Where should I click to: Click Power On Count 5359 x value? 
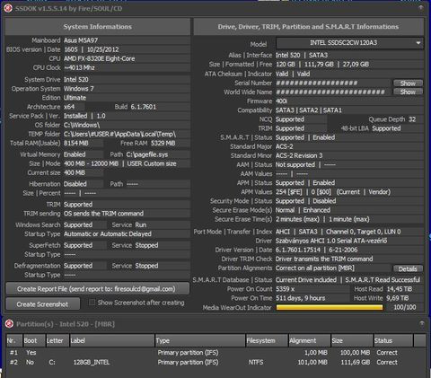(286, 289)
